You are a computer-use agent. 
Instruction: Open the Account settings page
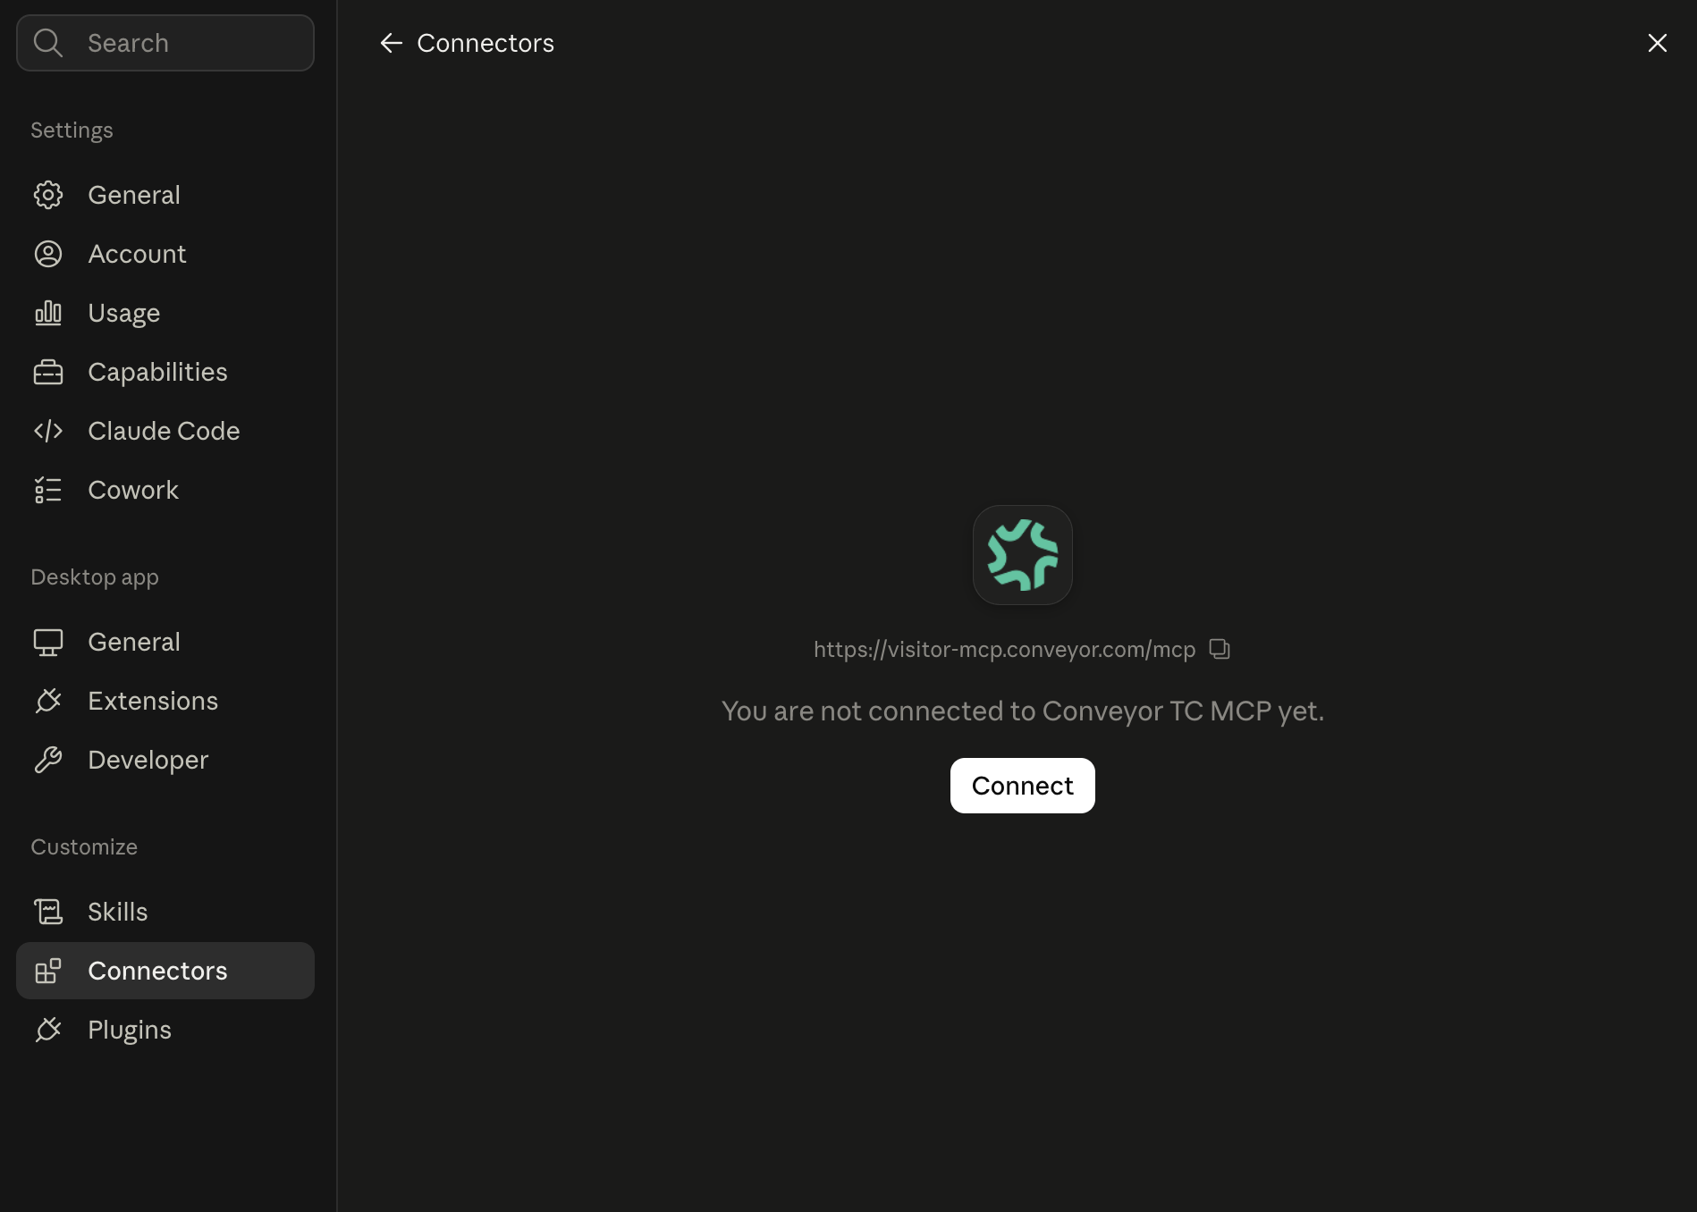coord(165,254)
